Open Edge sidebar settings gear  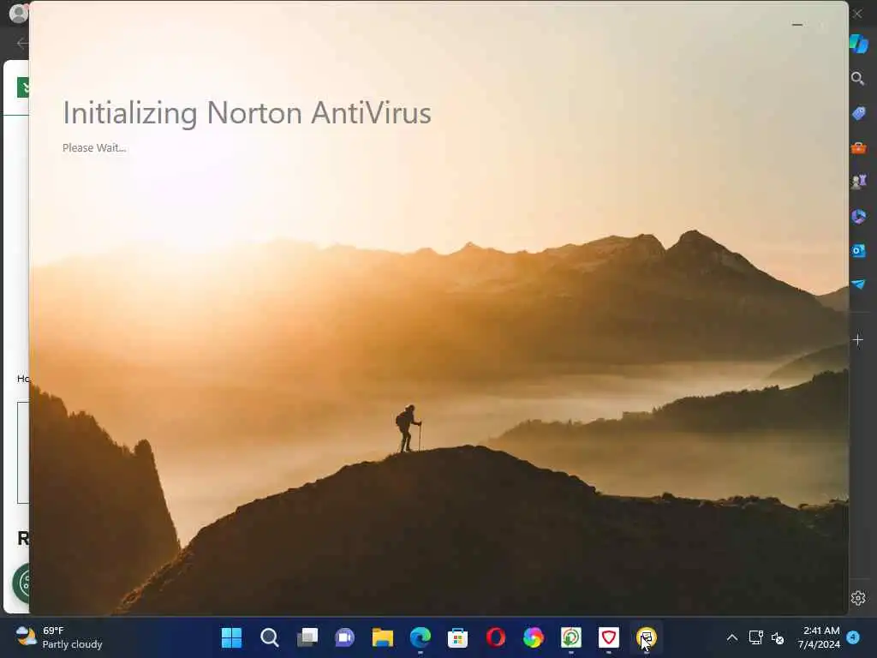pyautogui.click(x=858, y=598)
